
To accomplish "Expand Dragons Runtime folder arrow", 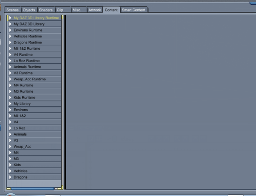I will coord(10,42).
